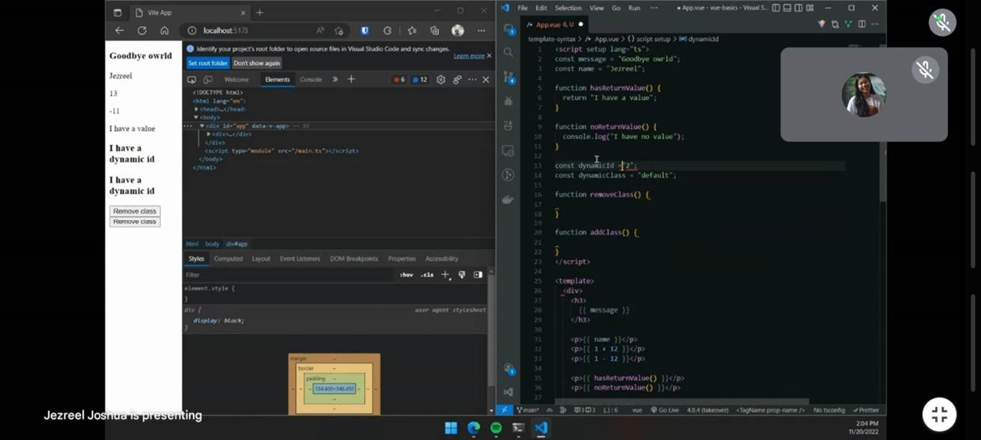981x440 pixels.
Task: Toggle computed styles sidebar pane
Action: point(478,274)
